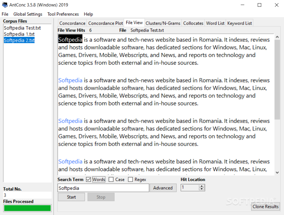
Task: Enable the Case checkbox
Action: click(111, 180)
